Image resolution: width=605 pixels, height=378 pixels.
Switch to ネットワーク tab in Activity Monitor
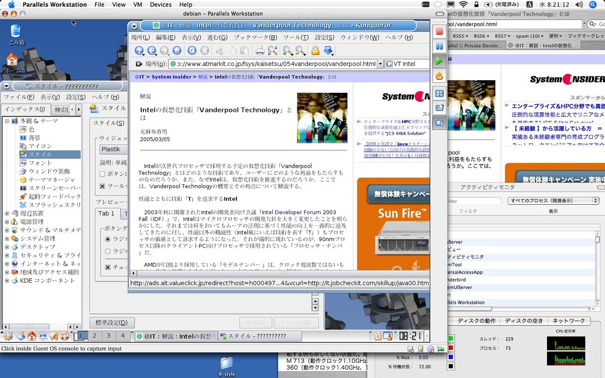pyautogui.click(x=569, y=321)
